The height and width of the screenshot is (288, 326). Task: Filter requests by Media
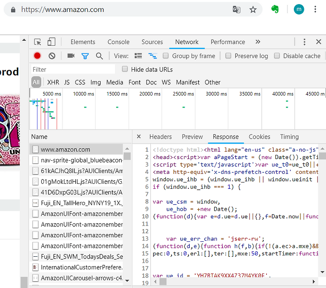click(115, 82)
